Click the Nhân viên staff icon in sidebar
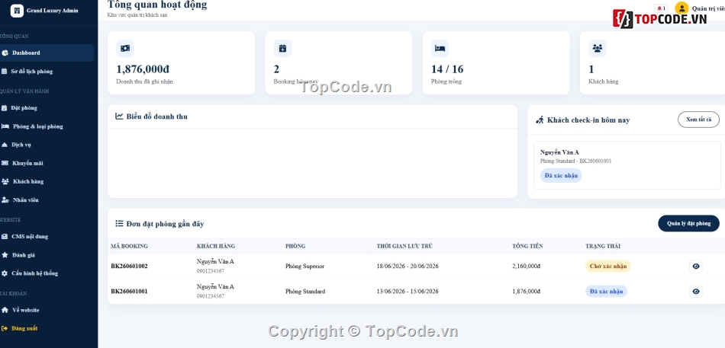725x348 pixels. [x=5, y=200]
